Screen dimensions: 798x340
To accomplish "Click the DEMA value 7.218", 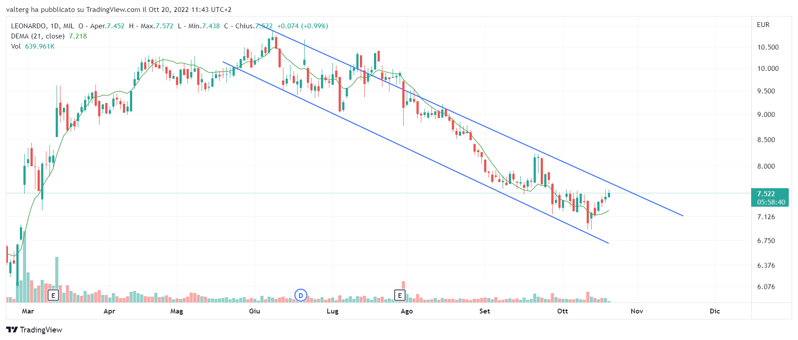I will 78,36.
